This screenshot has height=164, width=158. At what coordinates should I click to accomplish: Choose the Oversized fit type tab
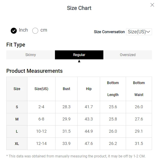(128, 55)
